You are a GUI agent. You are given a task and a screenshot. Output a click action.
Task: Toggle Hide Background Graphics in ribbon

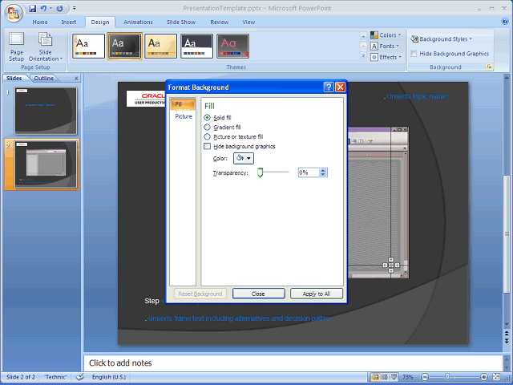point(414,54)
